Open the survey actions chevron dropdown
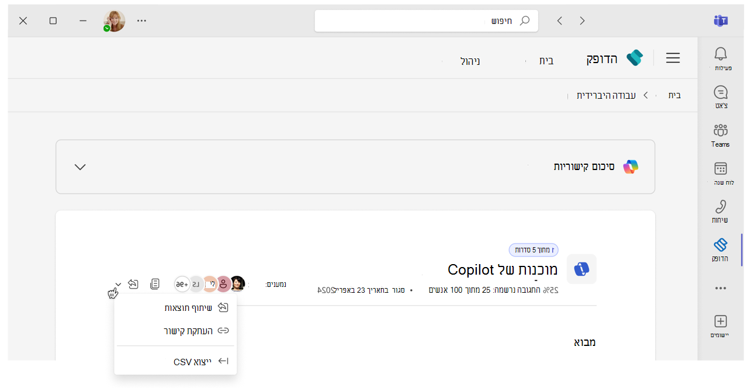The width and height of the screenshot is (748, 388). point(117,284)
